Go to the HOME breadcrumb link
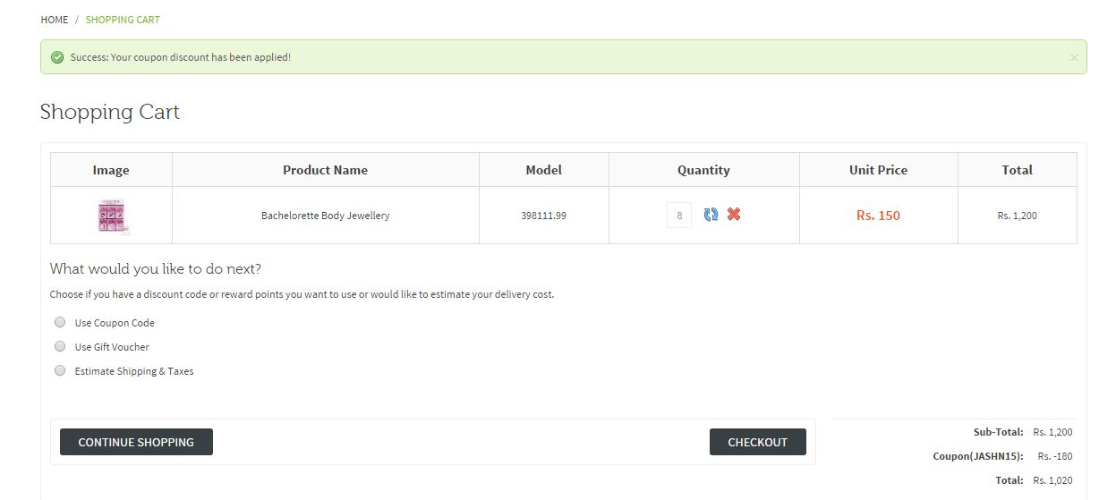The image size is (1116, 500). click(55, 20)
